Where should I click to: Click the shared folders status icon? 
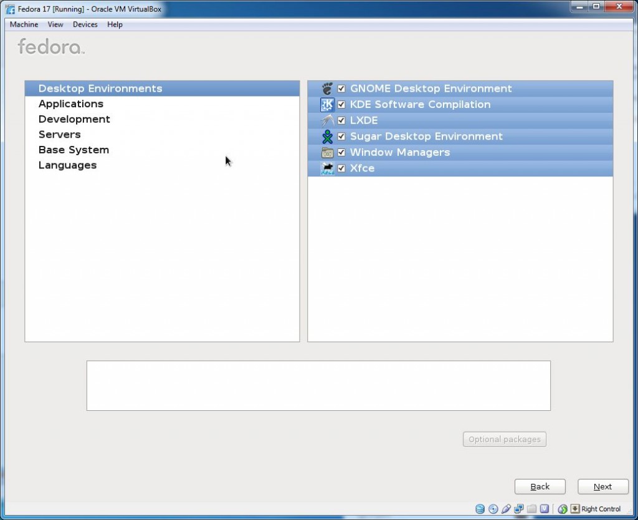click(532, 509)
